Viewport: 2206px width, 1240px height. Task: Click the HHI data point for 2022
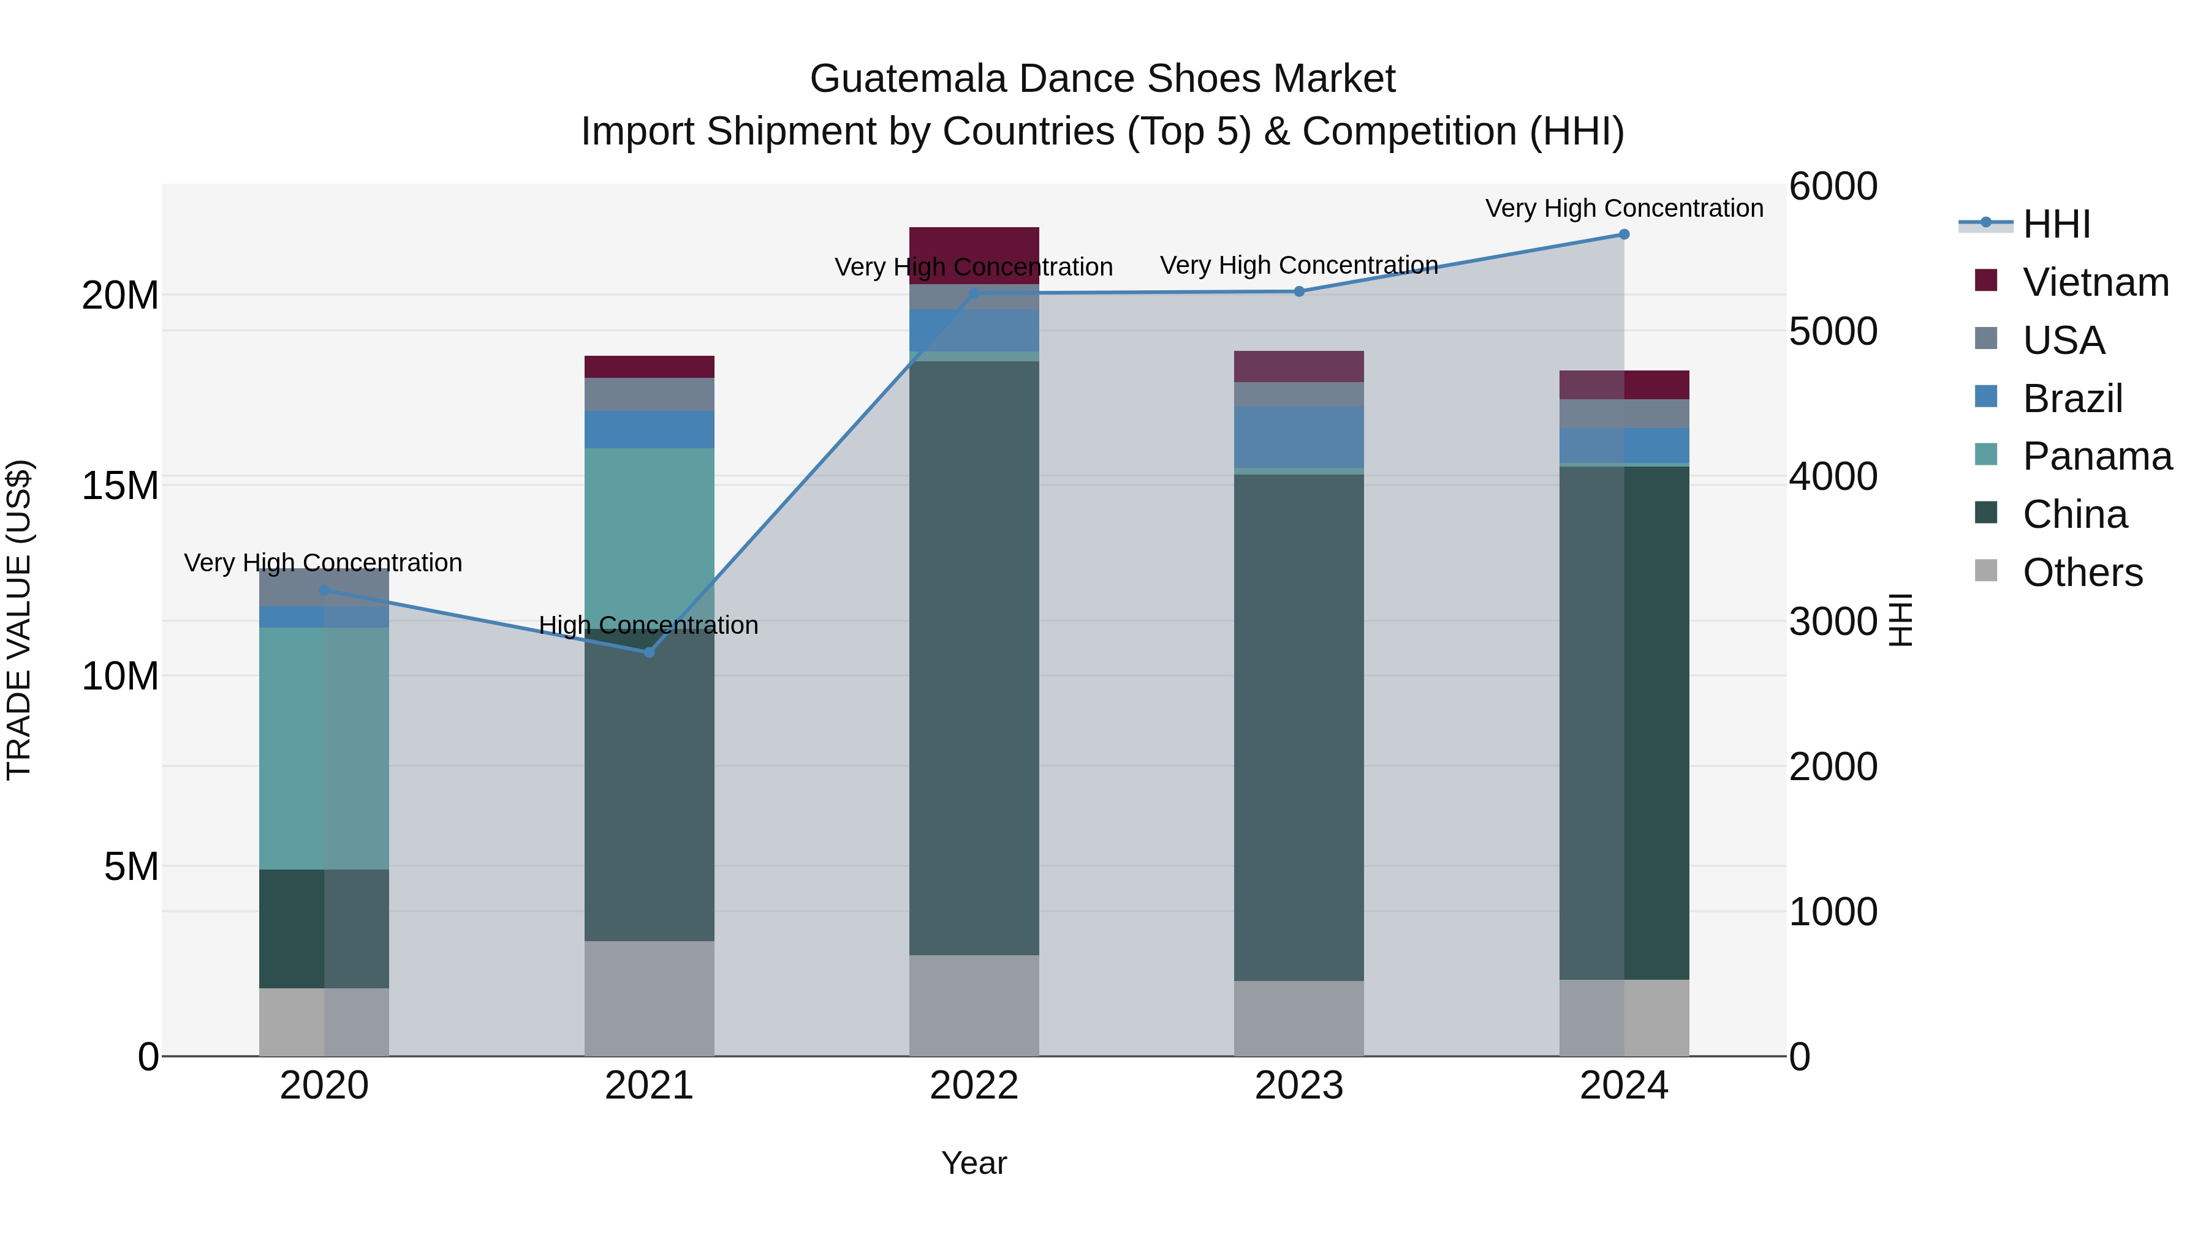click(x=974, y=293)
